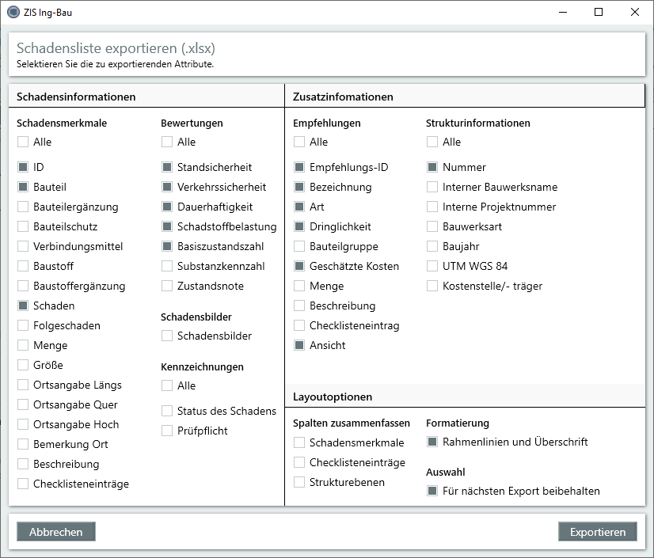Enable Strukturebenen column merging
This screenshot has height=558, width=654.
299,482
